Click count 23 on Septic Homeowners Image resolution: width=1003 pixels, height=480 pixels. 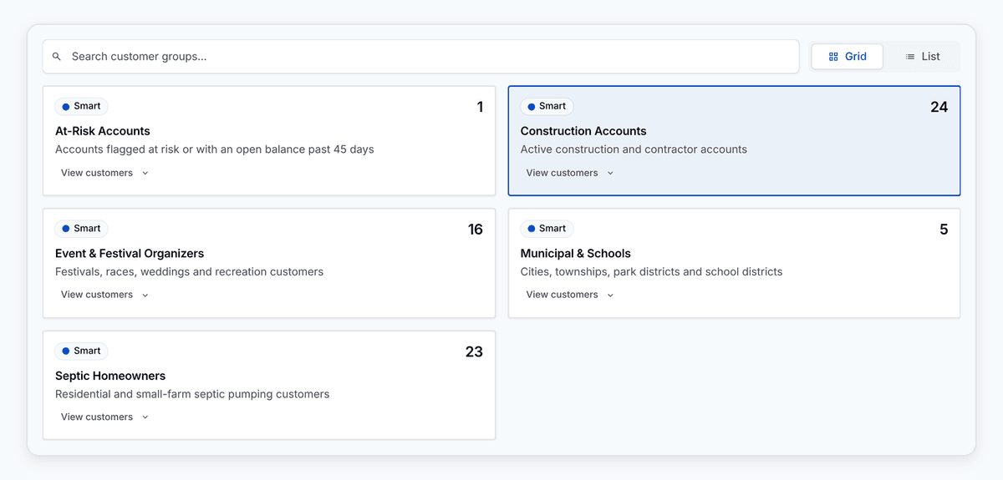[x=474, y=351]
